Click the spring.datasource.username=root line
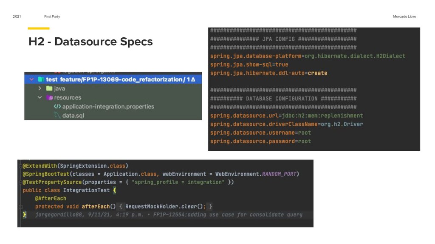The width and height of the screenshot is (435, 244). click(x=260, y=133)
